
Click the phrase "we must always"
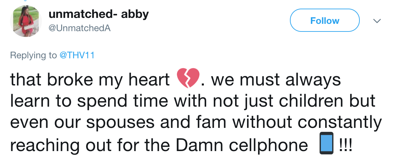(276, 80)
